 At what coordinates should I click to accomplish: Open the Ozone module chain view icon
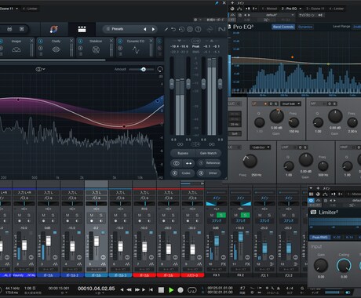(82, 29)
